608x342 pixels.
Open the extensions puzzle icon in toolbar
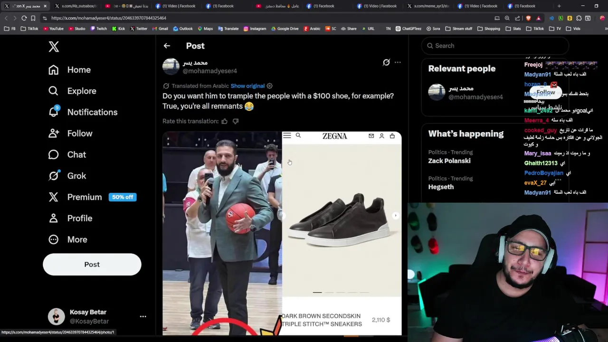[x=579, y=18]
